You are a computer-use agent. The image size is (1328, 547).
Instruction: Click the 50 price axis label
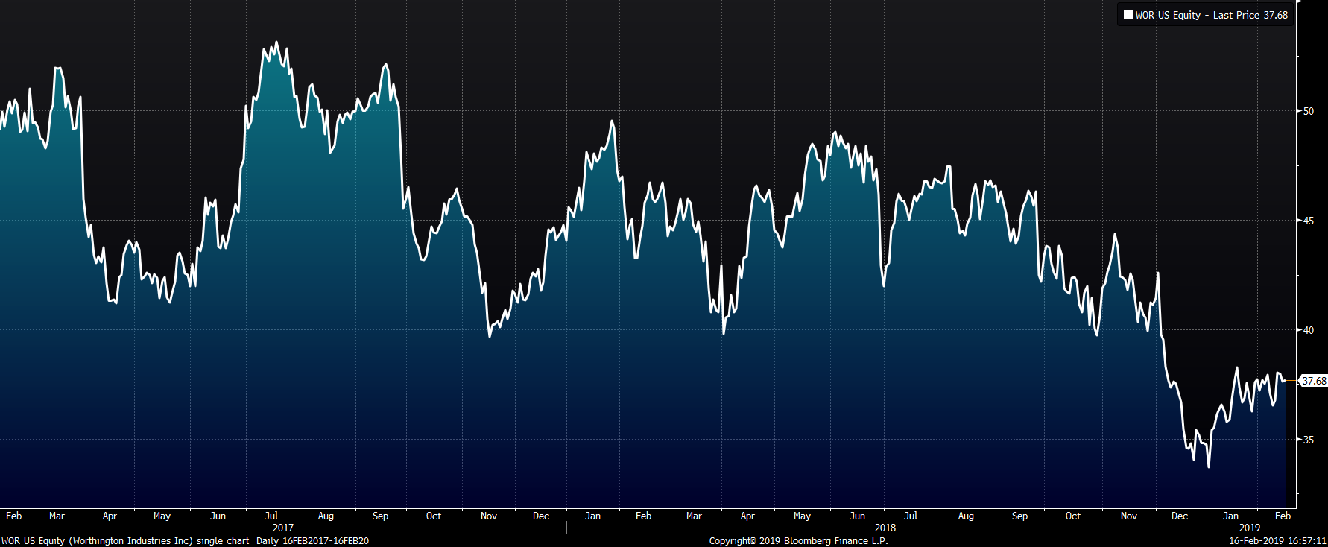coord(1309,111)
